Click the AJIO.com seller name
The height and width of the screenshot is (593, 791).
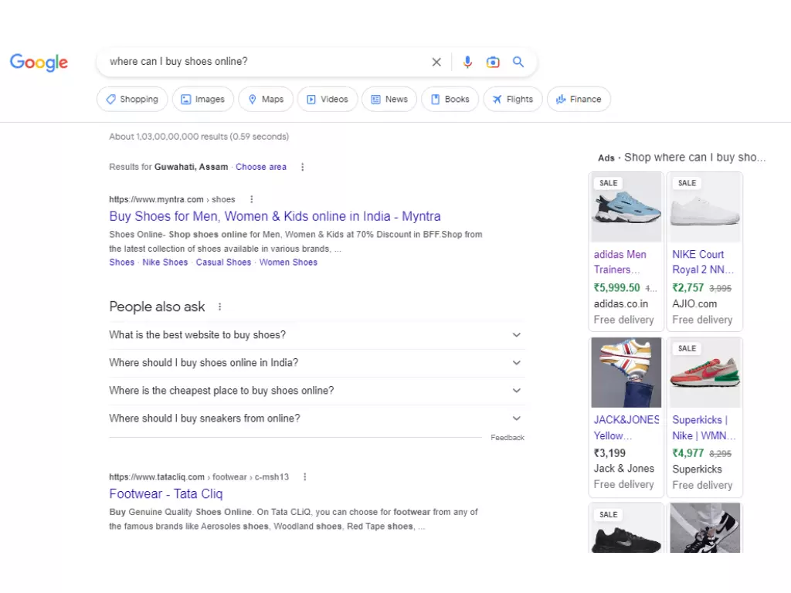point(694,304)
